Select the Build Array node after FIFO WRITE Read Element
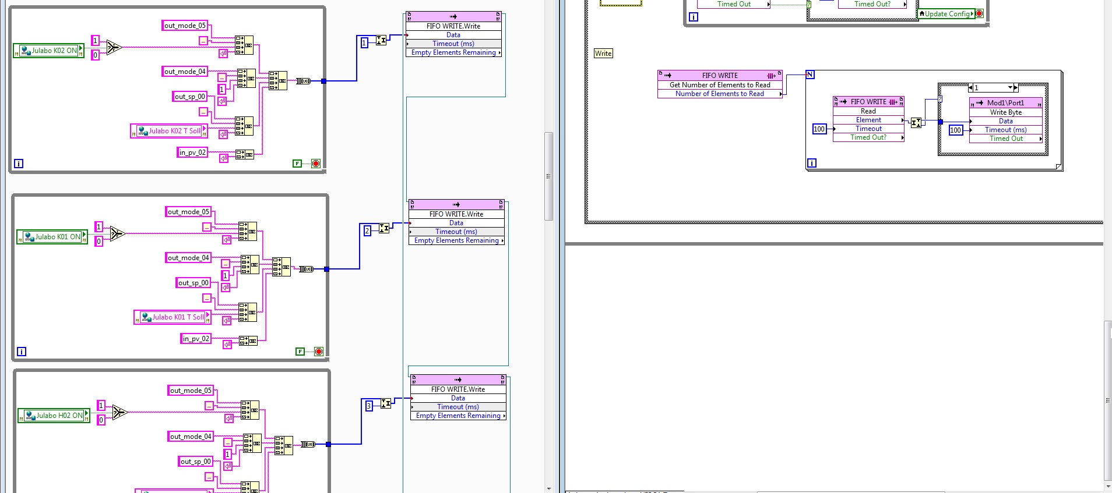This screenshot has height=493, width=1112. [x=916, y=122]
